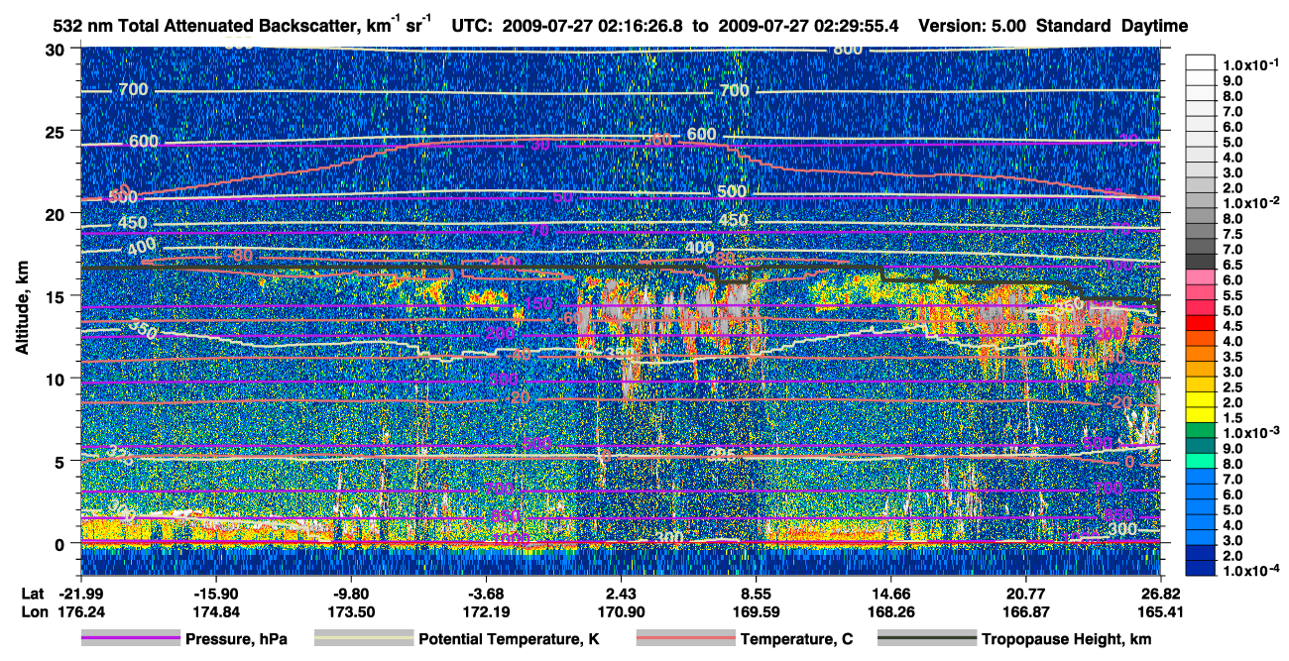Click the end time '2009-07-27 02:29:55.4'
The image size is (1289, 661).
[x=808, y=26]
